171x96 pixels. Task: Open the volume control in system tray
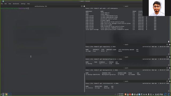point(146,94)
